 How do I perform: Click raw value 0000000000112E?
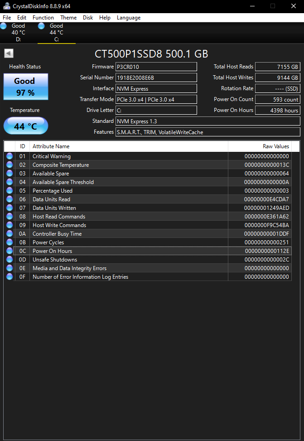[267, 251]
